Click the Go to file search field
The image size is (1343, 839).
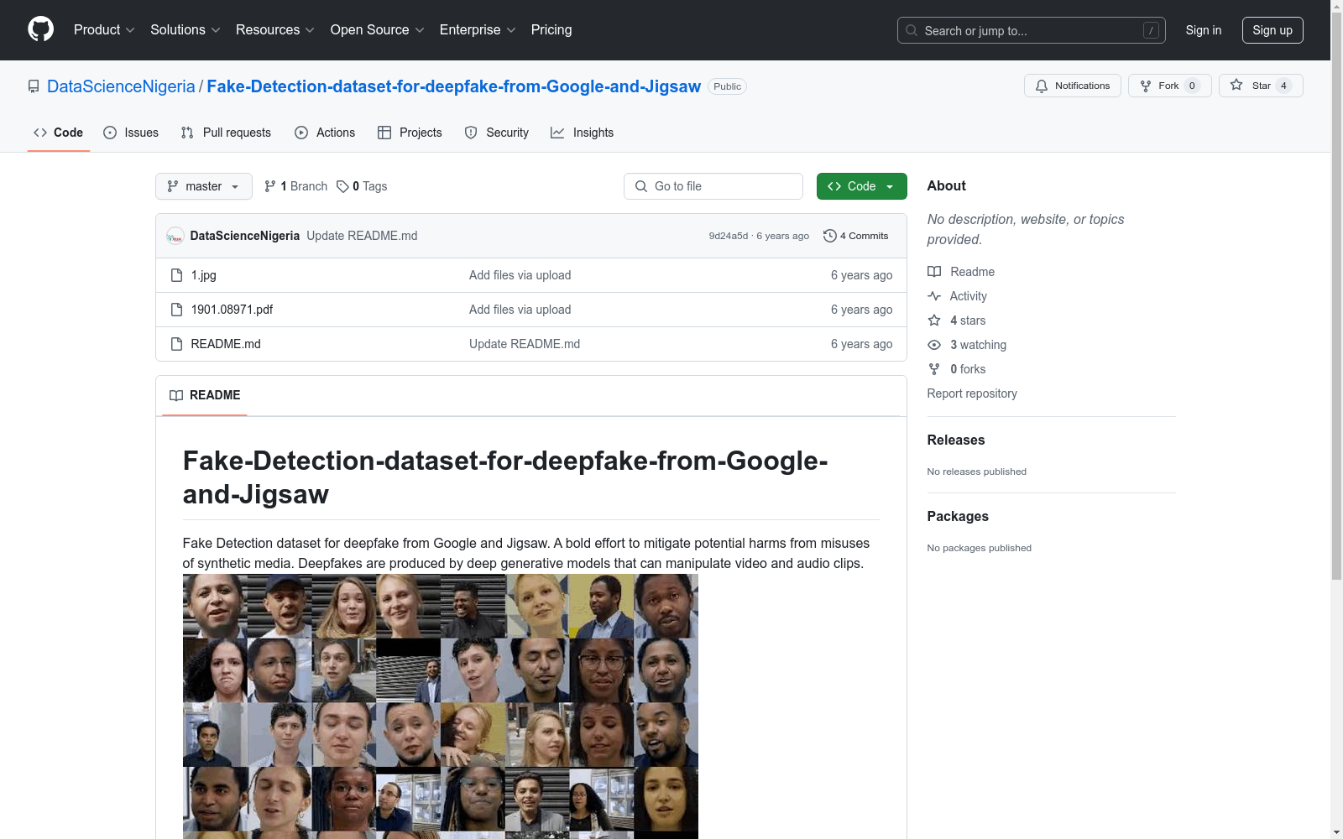(x=713, y=186)
